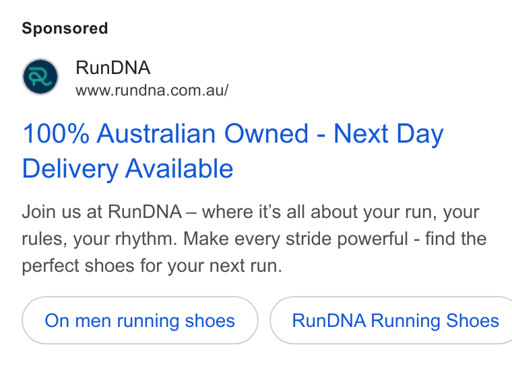Click the RunDNA round logo icon
The width and height of the screenshot is (512, 366).
pyautogui.click(x=40, y=77)
